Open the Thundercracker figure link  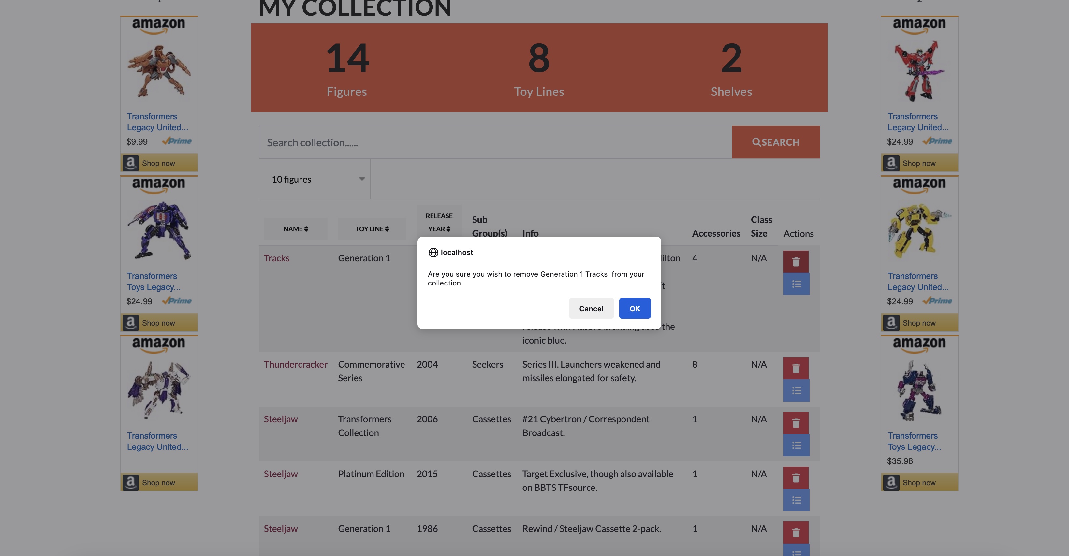tap(295, 364)
